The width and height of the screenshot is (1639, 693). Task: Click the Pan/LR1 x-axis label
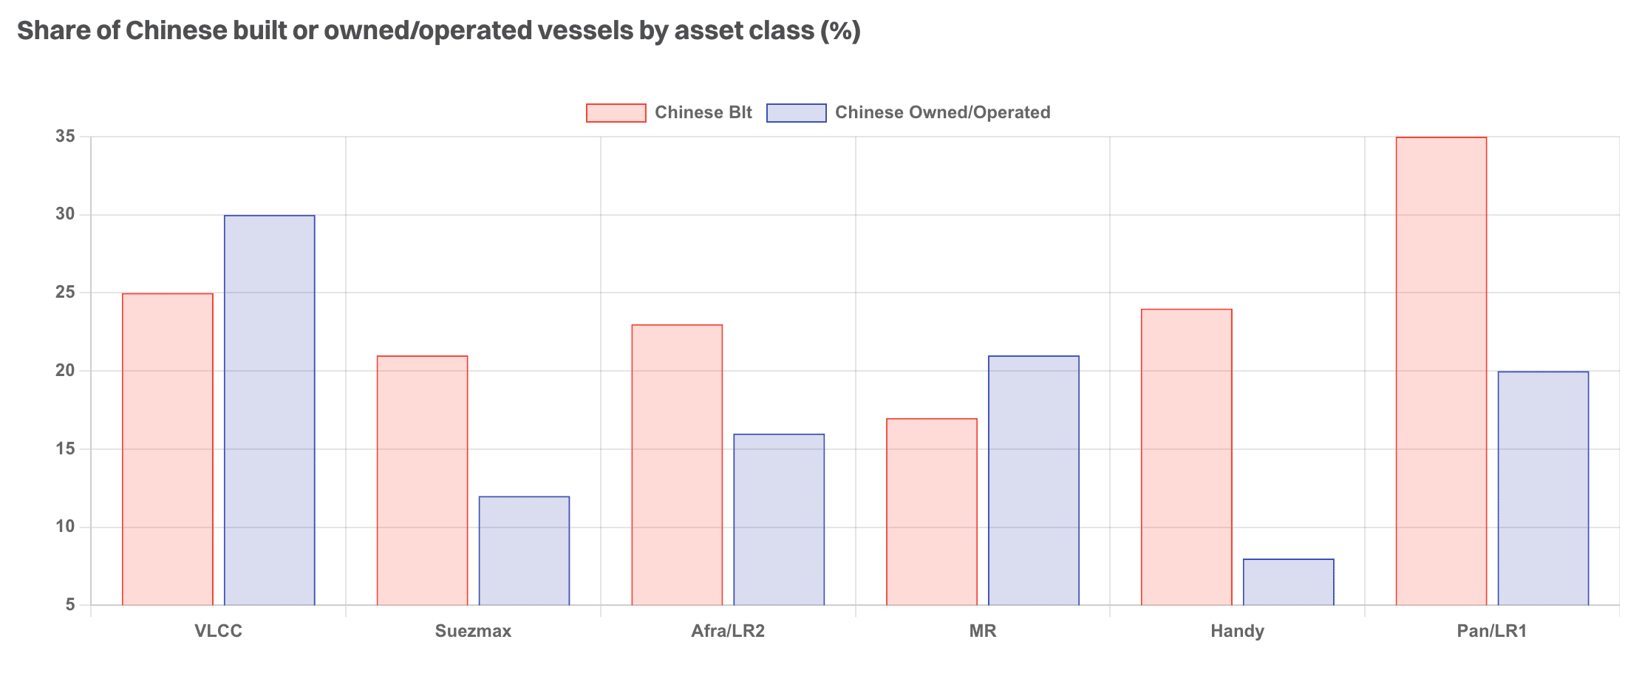point(1492,631)
